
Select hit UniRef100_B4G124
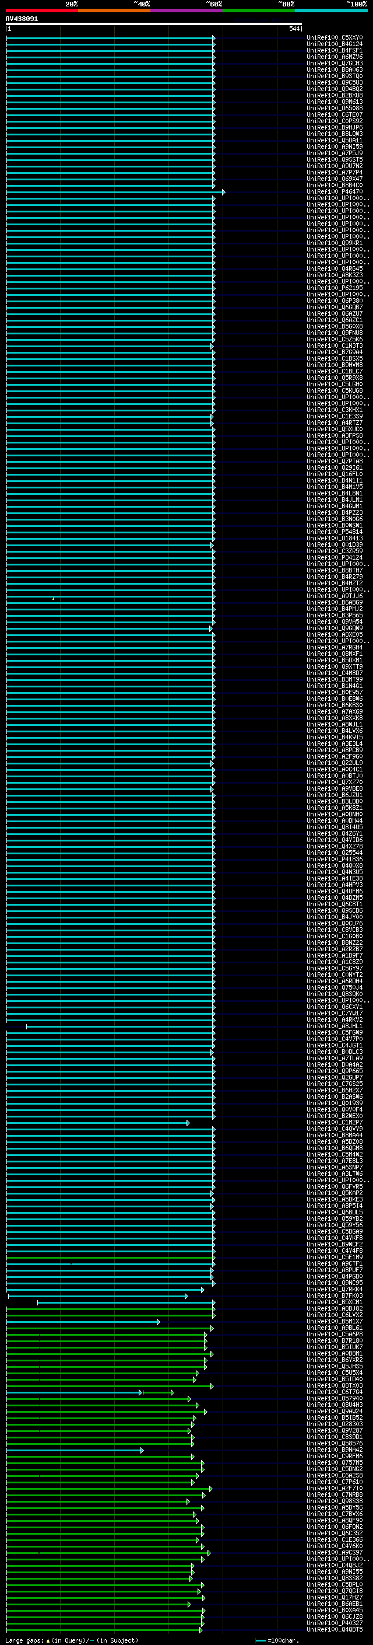pyautogui.click(x=334, y=44)
